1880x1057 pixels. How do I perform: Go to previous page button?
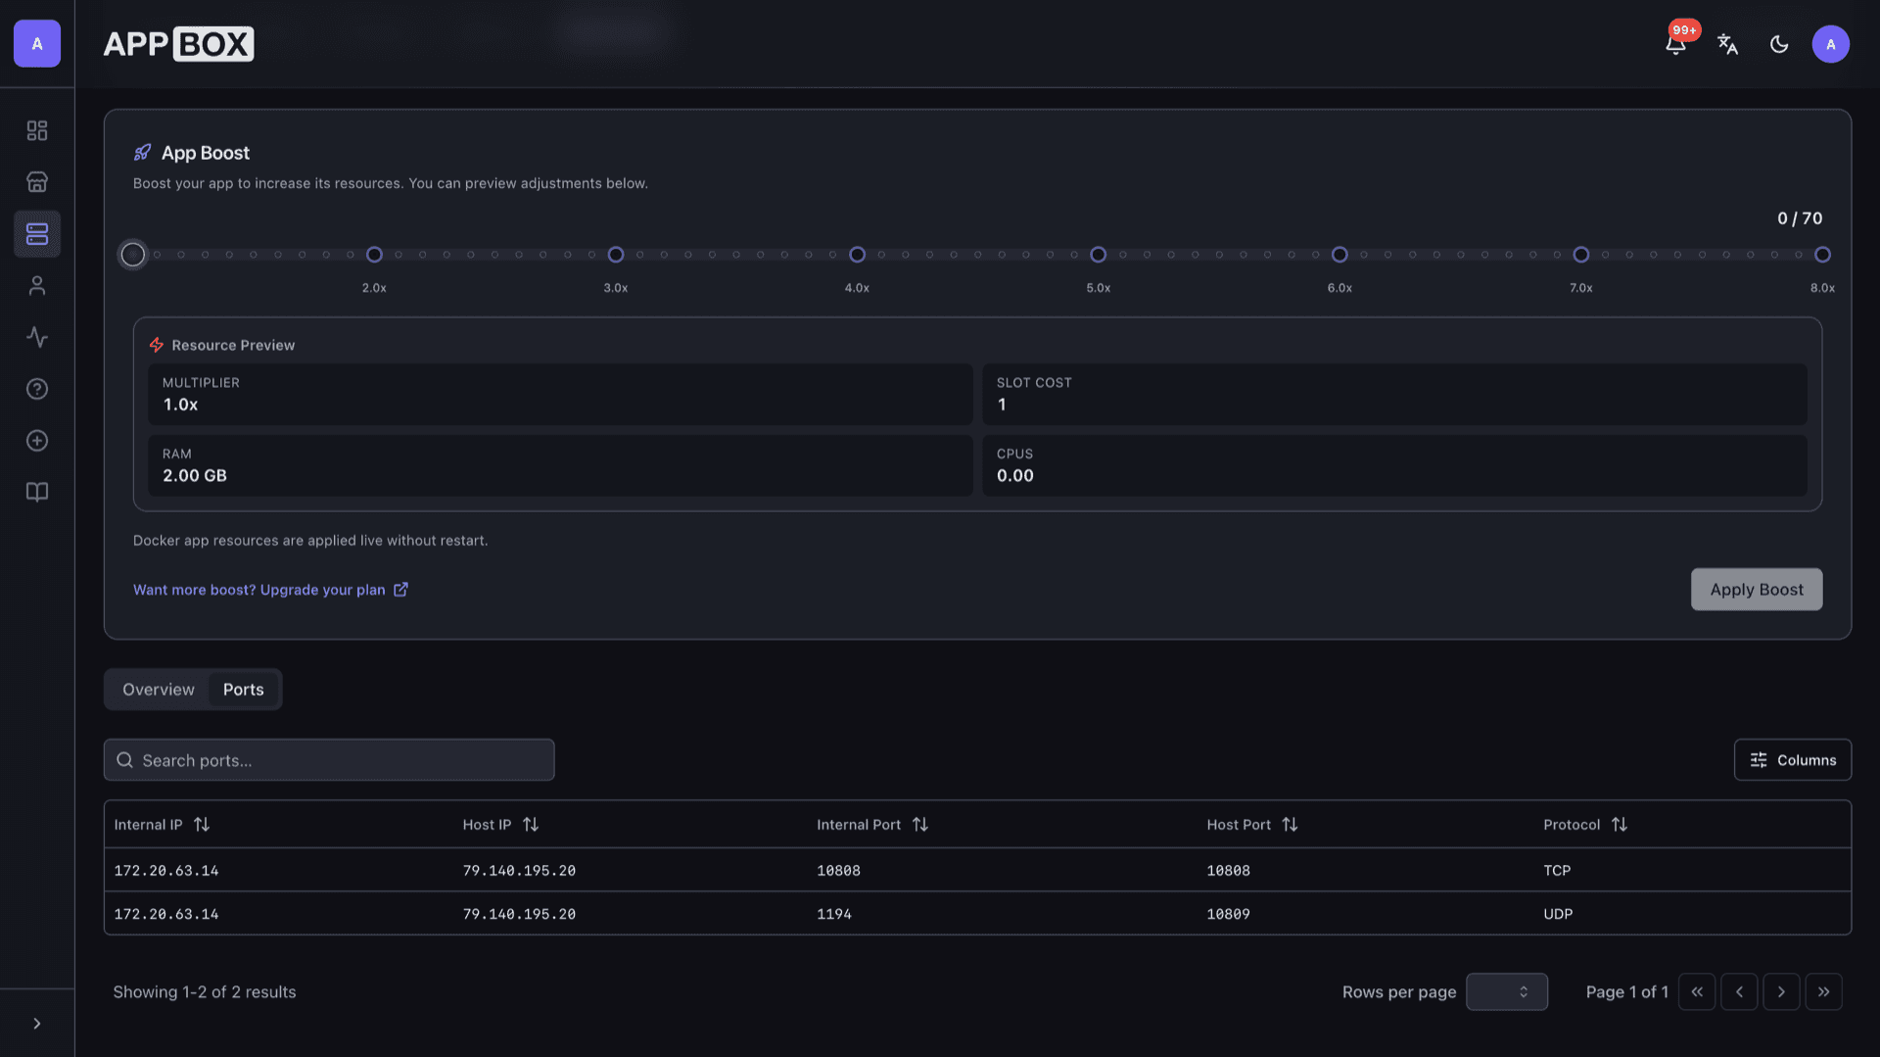coord(1739,992)
